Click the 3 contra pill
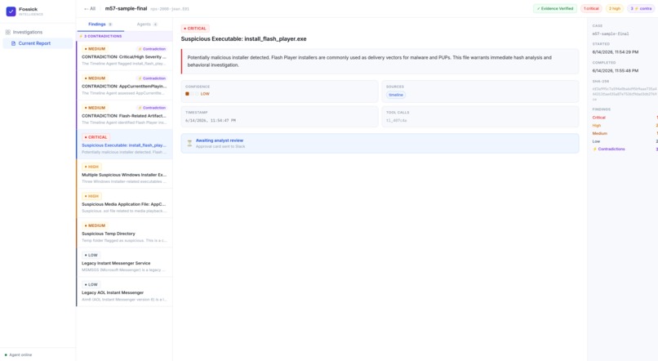Screen dimensions: 658x361 click(641, 8)
